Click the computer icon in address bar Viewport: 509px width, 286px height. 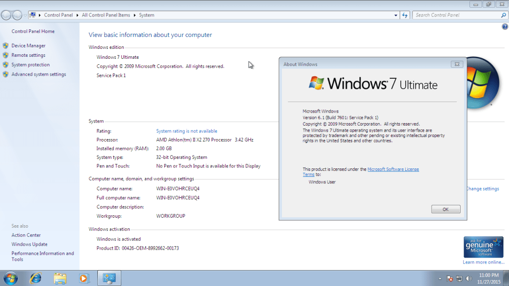click(33, 15)
